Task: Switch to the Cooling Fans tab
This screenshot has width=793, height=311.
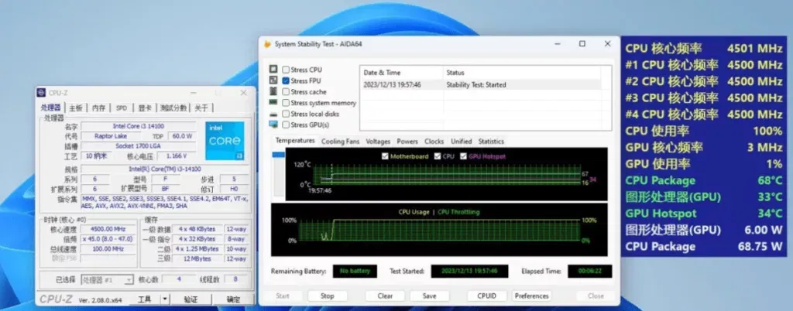Action: tap(340, 142)
